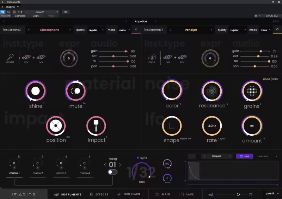Open instrument I quality dropdown
The width and height of the screenshot is (282, 199).
(96, 30)
